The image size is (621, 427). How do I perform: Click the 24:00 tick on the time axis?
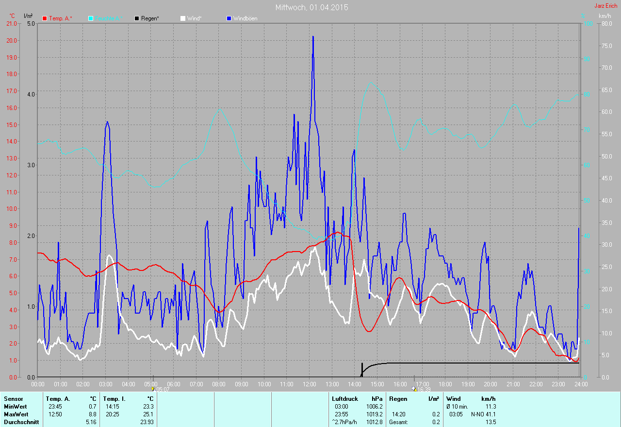pyautogui.click(x=581, y=384)
